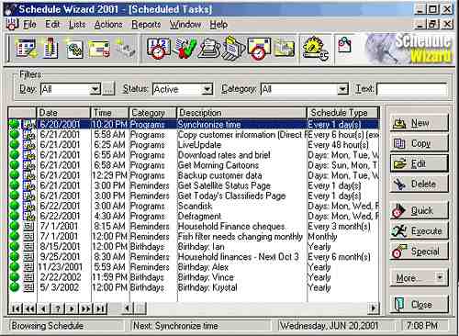Click the small red tag icon near the logo
The height and width of the screenshot is (336, 459).
click(x=344, y=45)
